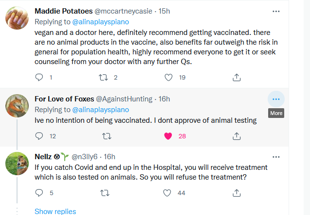Share Maddie Potatoes' tweet
The height and width of the screenshot is (215, 310).
(236, 77)
